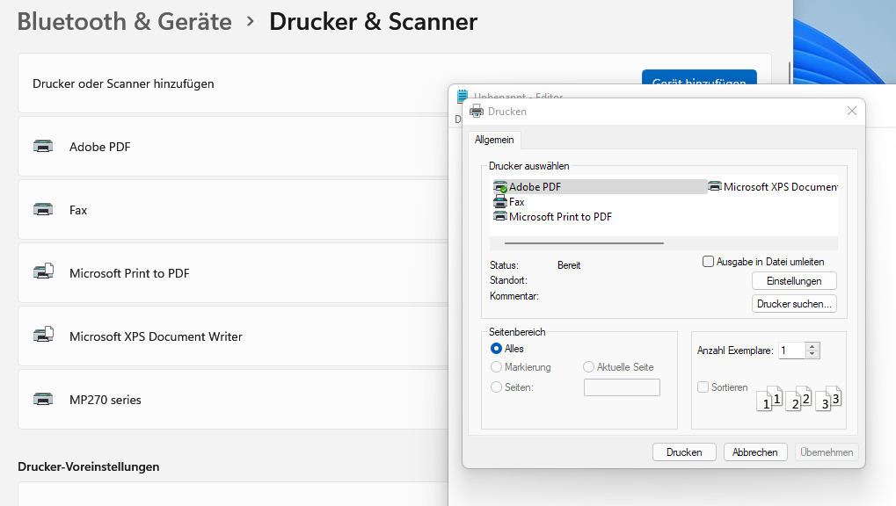Click the Abbrechen button
This screenshot has height=506, width=896.
coord(754,452)
